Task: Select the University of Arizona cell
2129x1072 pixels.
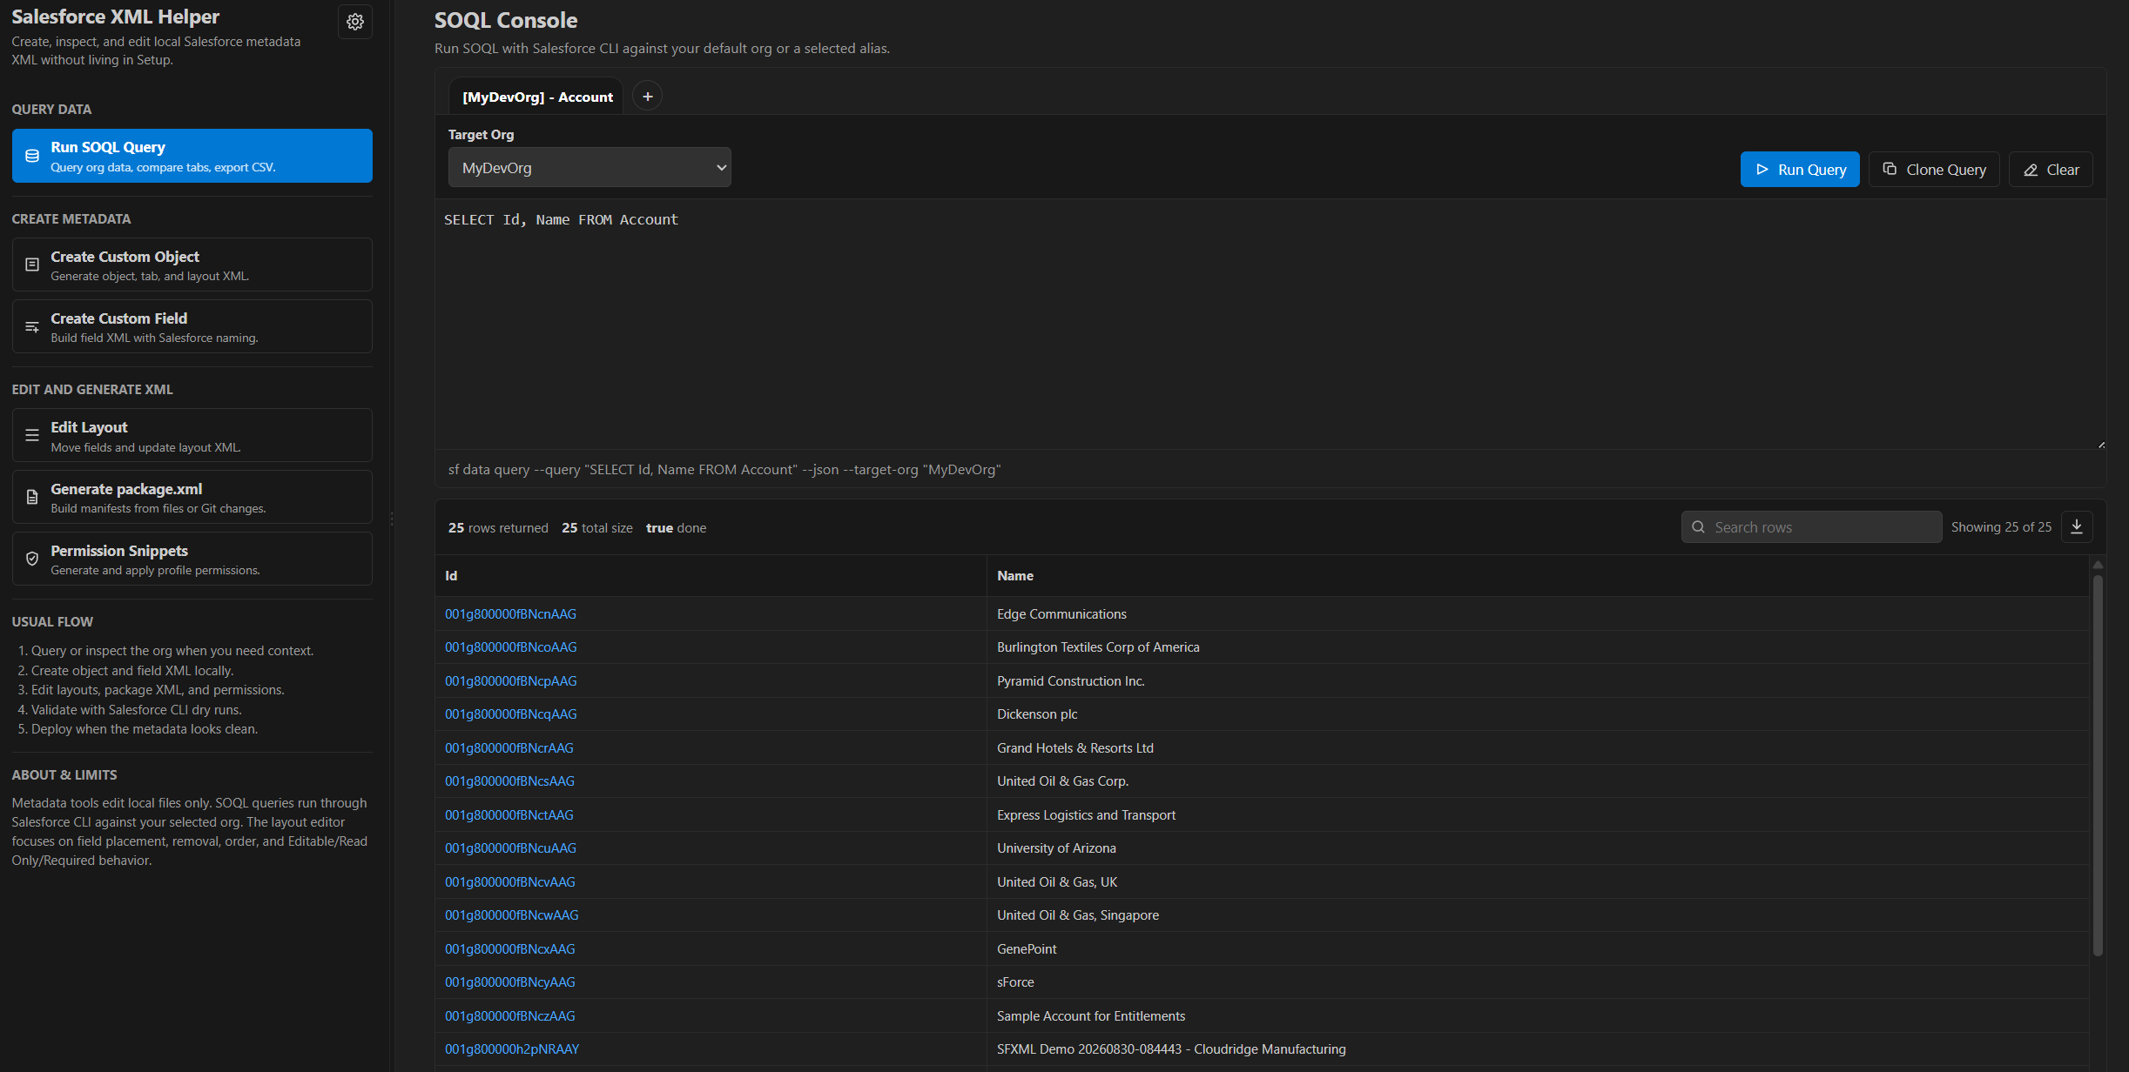Action: point(1538,848)
